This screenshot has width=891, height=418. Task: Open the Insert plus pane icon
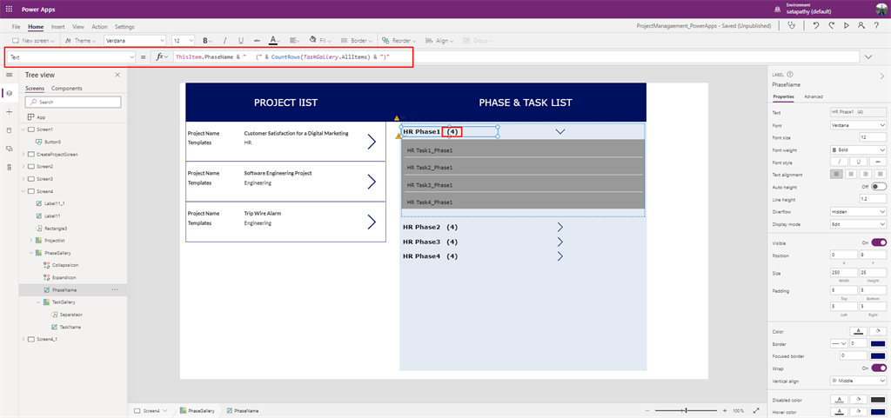9,112
